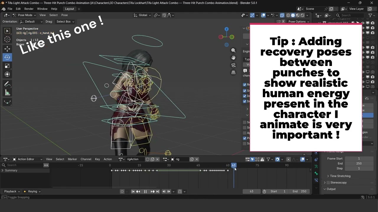This screenshot has width=378, height=212.
Task: Click the green Y axis gizmo ball
Action: click(232, 37)
